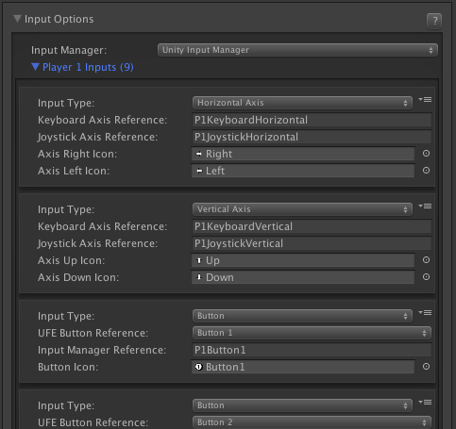
Task: Pick object for Axis Right Icon
Action: [426, 154]
